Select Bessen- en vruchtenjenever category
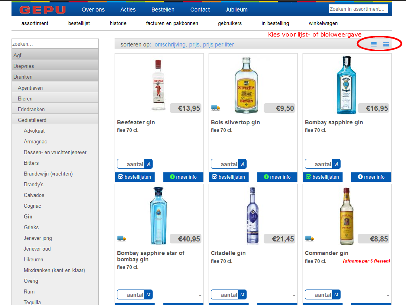 55,152
